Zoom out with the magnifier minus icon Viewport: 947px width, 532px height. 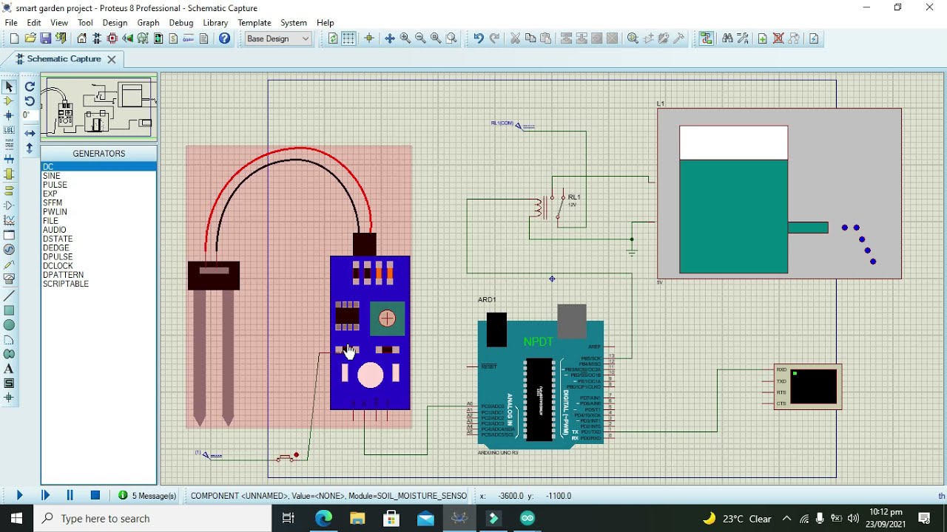click(x=421, y=38)
